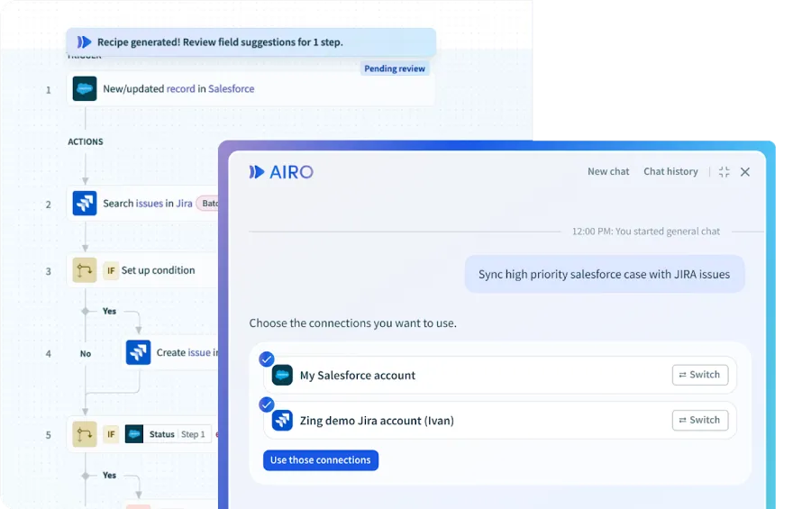Open Chat history in AIRO

click(x=670, y=171)
